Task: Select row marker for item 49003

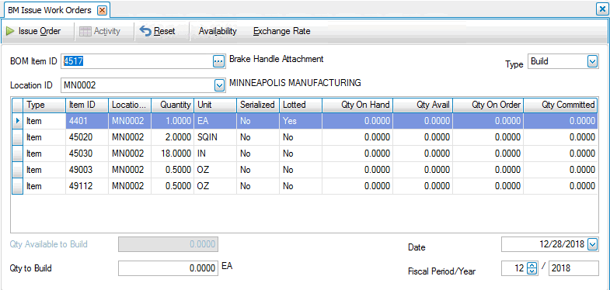Action: [x=18, y=170]
